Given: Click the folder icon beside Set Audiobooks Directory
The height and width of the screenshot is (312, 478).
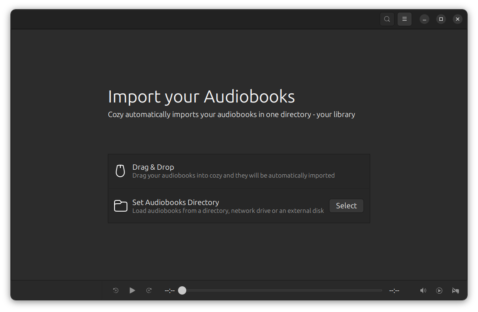Looking at the screenshot, I should [x=120, y=206].
